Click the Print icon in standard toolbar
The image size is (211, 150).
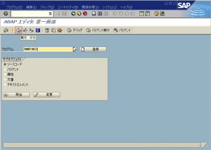point(94,14)
